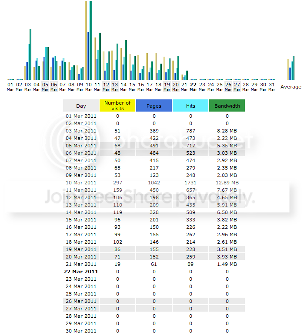Click the 297 visits cell
304x333 pixels.
[x=117, y=183]
